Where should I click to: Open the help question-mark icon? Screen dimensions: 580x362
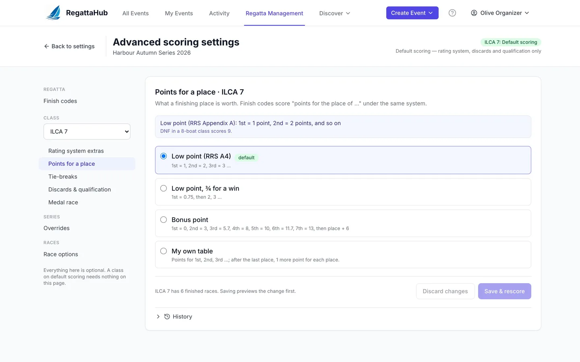[452, 13]
